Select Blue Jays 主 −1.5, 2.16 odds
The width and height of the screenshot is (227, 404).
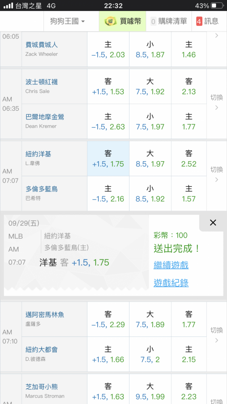(108, 194)
